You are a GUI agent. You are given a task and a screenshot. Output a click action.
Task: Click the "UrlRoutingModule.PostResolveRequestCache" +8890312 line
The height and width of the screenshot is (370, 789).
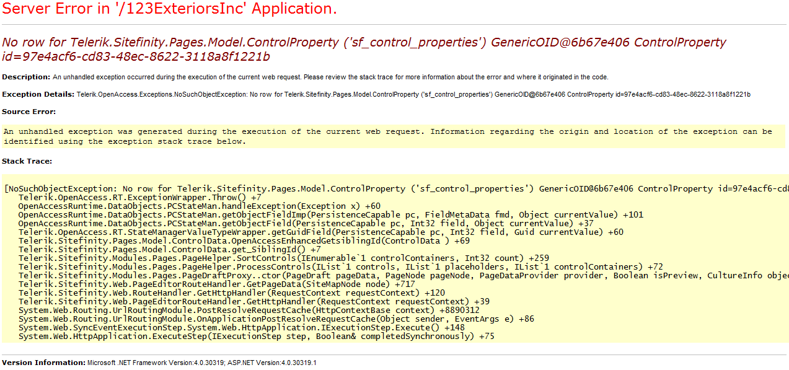click(249, 310)
